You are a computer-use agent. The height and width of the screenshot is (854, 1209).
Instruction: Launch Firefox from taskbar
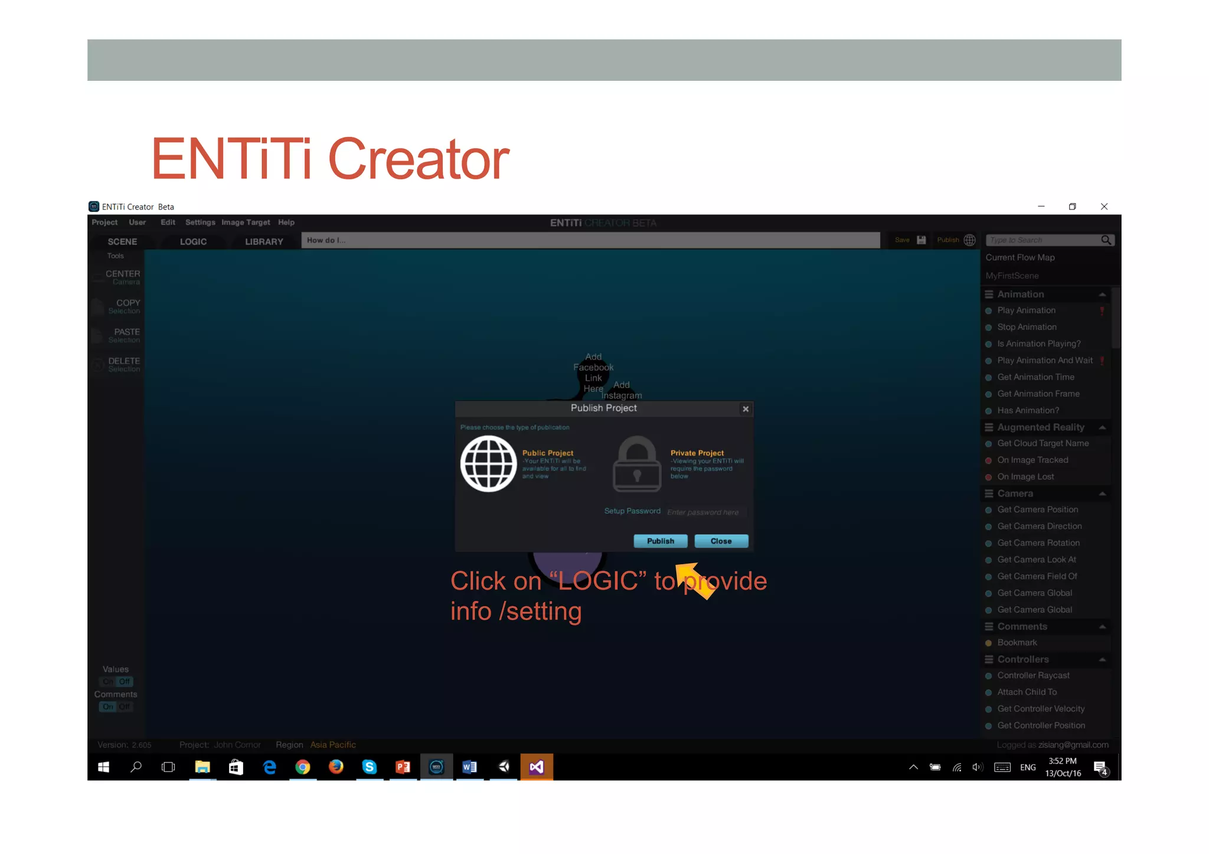(336, 767)
